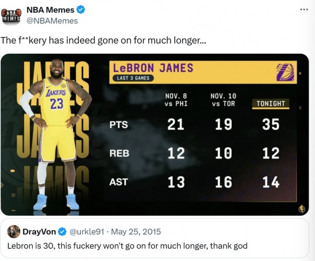
Task: Open the DrayVon display name
Action: coord(39,232)
